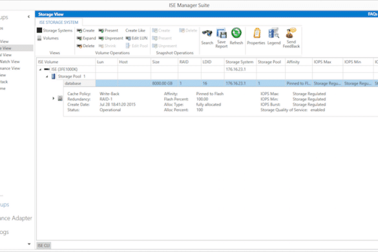Unpresent the volume in Volume Operations

110,38
